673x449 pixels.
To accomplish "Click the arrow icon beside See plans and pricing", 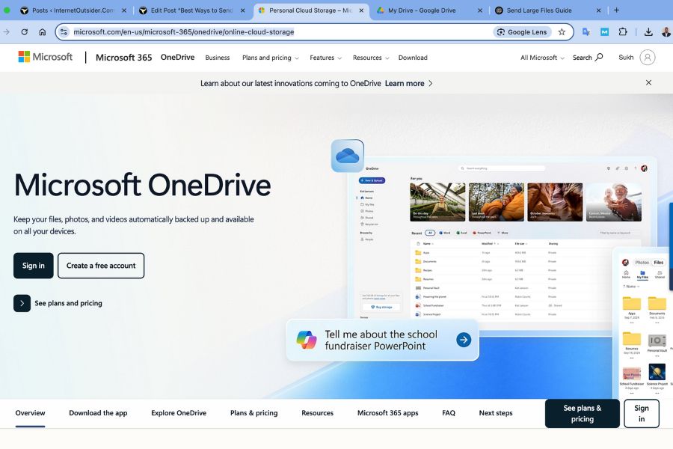I will click(x=22, y=303).
